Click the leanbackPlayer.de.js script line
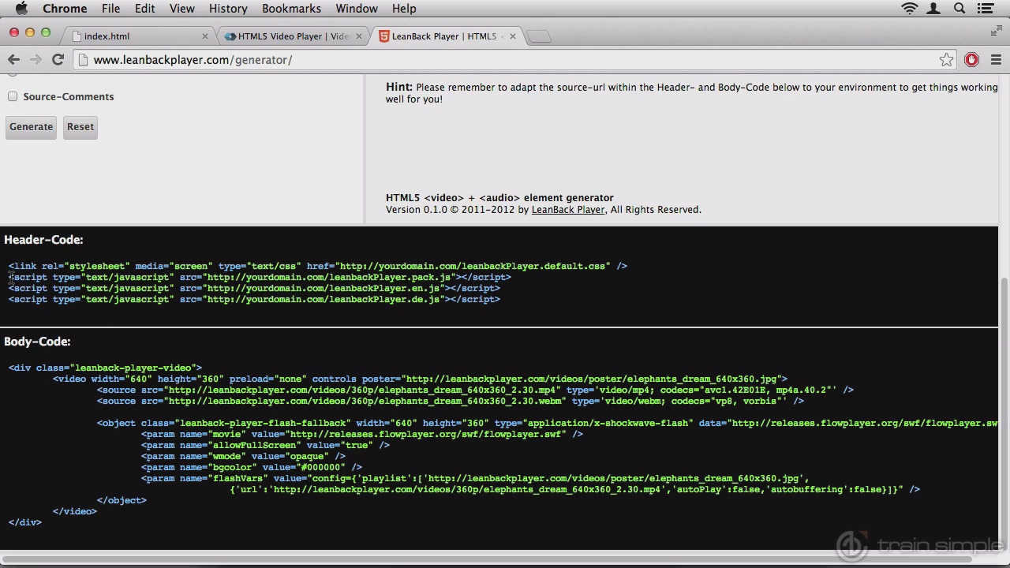The image size is (1010, 568). pos(254,299)
